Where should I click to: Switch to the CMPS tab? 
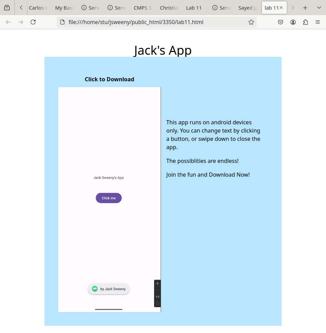(143, 8)
